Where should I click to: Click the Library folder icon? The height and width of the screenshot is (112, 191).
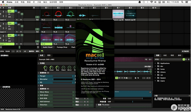click(158, 72)
